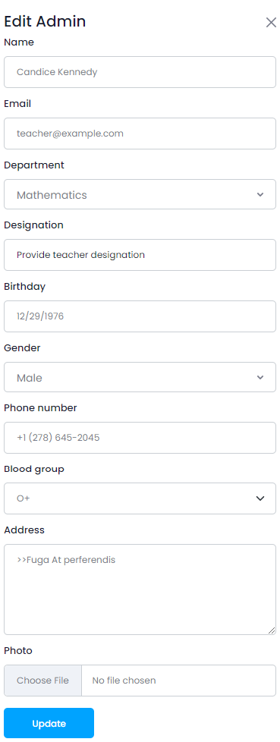Close the Edit Admin dialog

pos(271,22)
